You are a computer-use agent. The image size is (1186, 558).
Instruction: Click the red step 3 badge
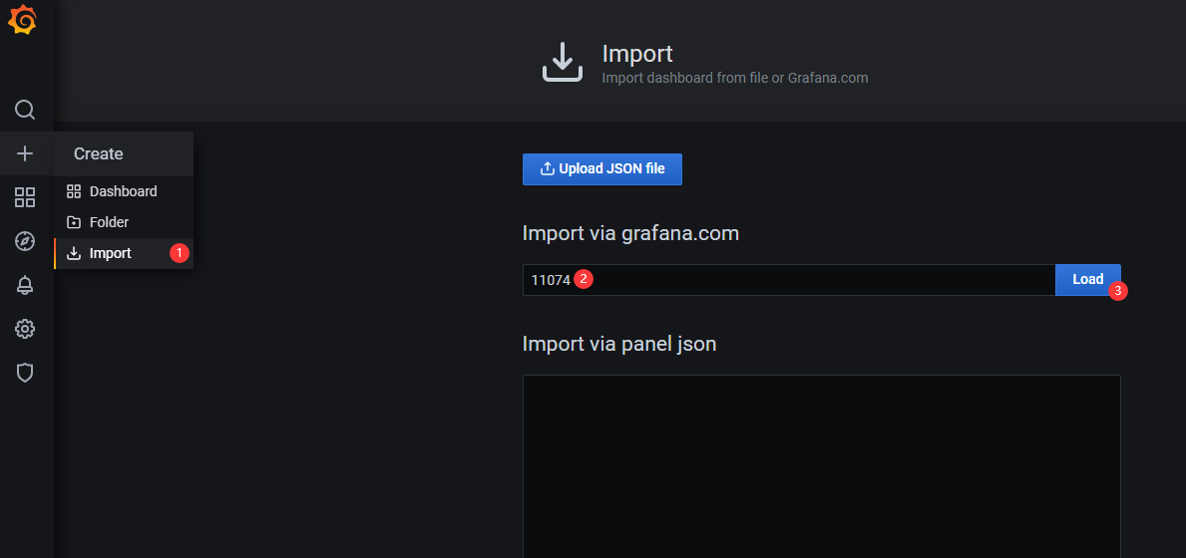tap(1118, 292)
